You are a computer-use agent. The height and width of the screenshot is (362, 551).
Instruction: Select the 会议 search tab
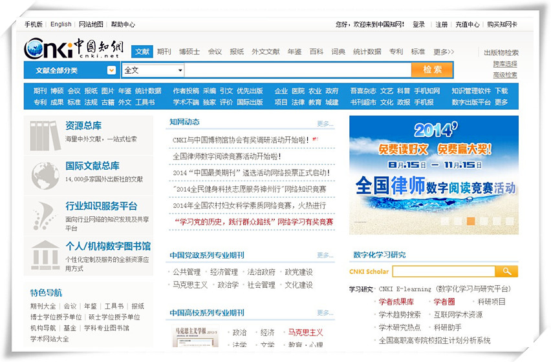[215, 52]
